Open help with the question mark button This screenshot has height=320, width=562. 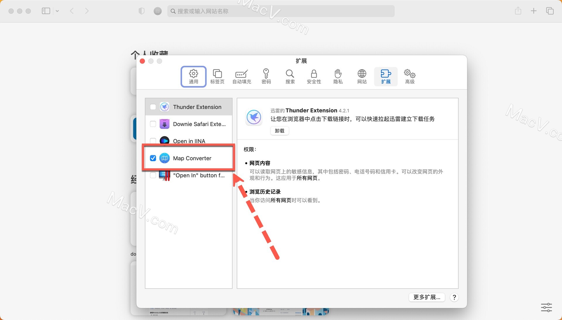click(x=454, y=297)
